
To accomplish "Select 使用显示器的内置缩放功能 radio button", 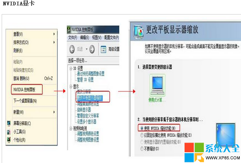I will pos(142,142).
